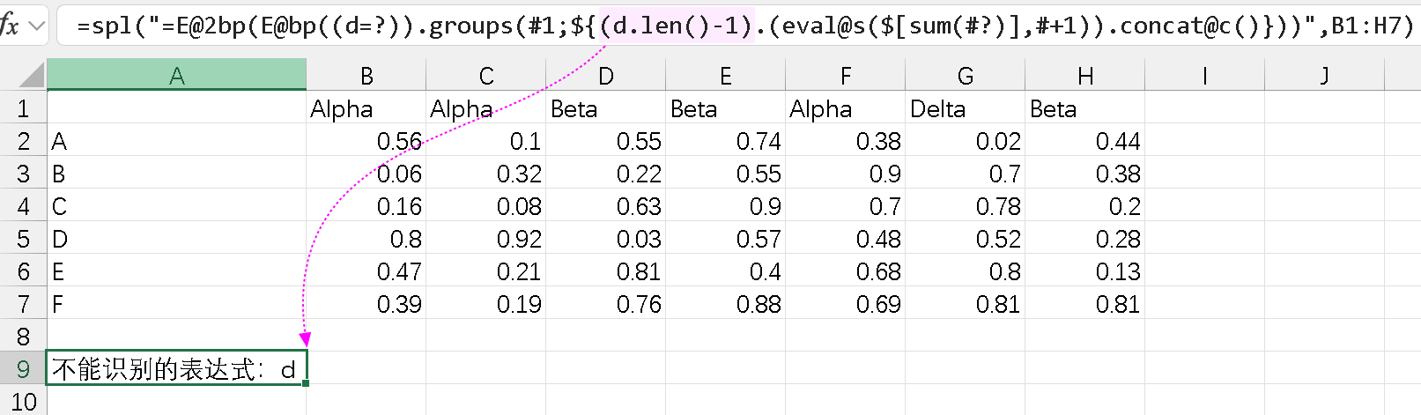The width and height of the screenshot is (1421, 415).
Task: Select column A header
Action: tap(176, 76)
